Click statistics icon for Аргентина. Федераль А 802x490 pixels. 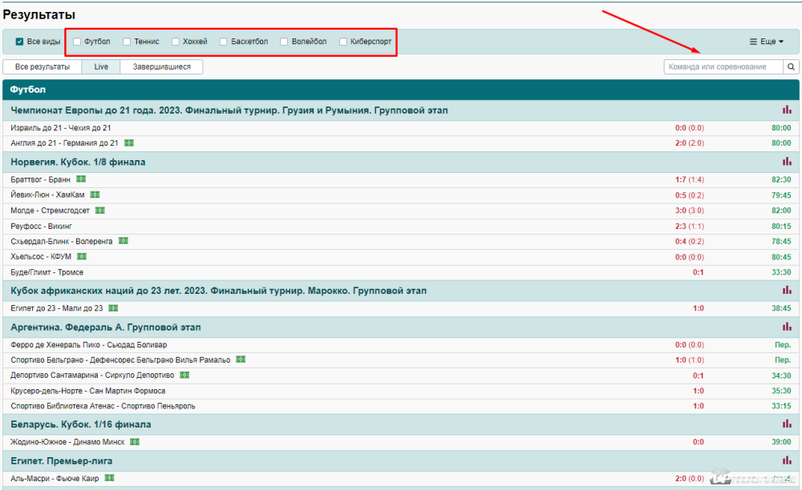(787, 327)
